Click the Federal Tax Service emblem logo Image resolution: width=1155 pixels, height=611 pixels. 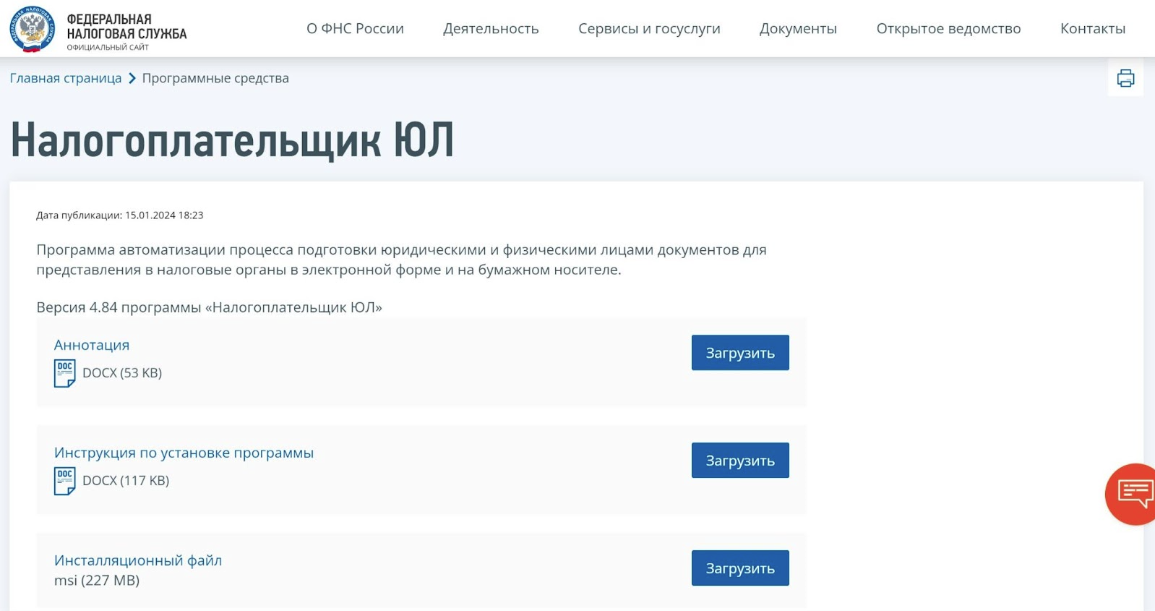click(33, 29)
